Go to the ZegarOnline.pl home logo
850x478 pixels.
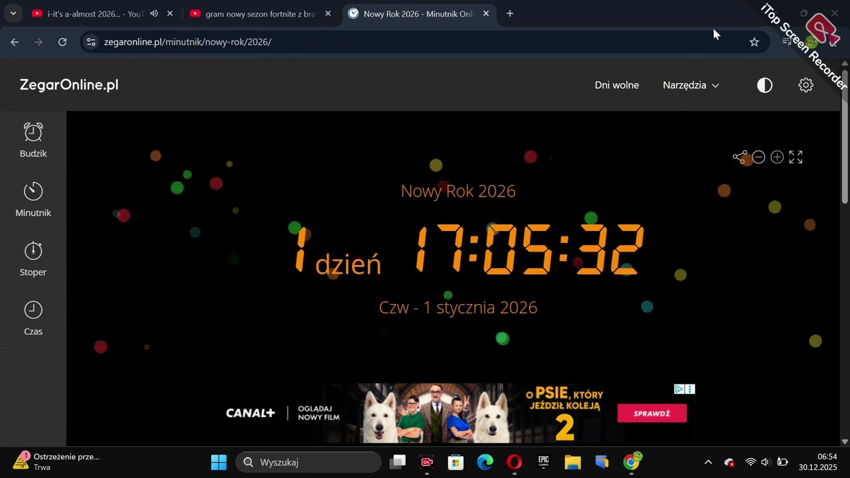coord(69,85)
